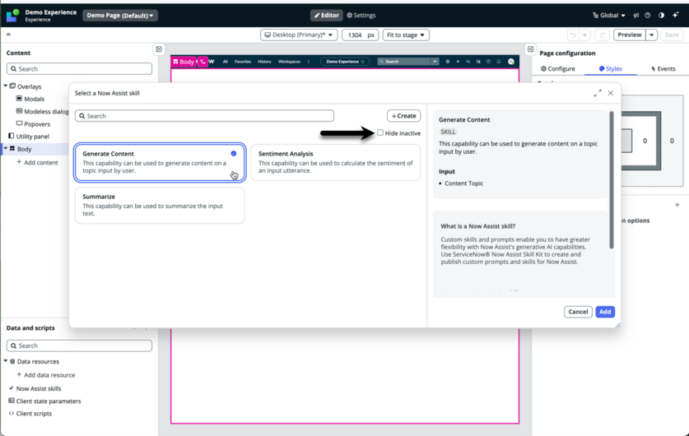
Task: Click the Body tag label on stage
Action: coord(184,62)
